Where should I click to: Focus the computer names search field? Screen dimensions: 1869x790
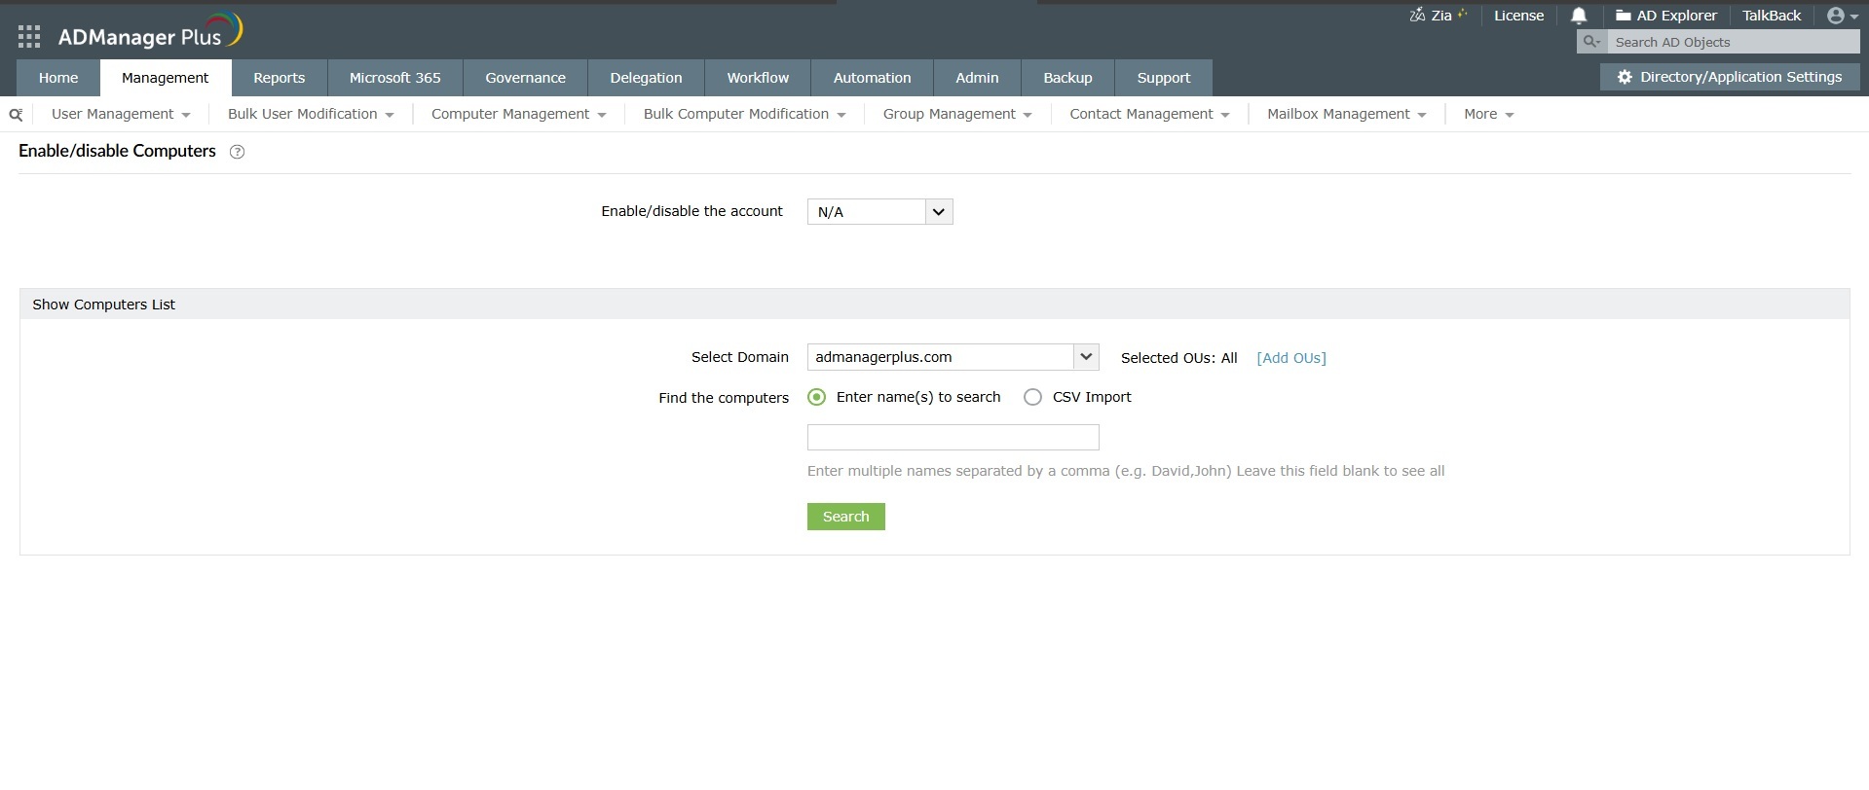tap(953, 437)
